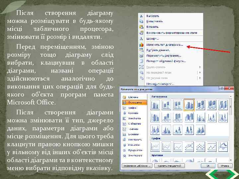Click the Сделать стандартной button
The width and height of the screenshot is (239, 179).
(x=170, y=166)
